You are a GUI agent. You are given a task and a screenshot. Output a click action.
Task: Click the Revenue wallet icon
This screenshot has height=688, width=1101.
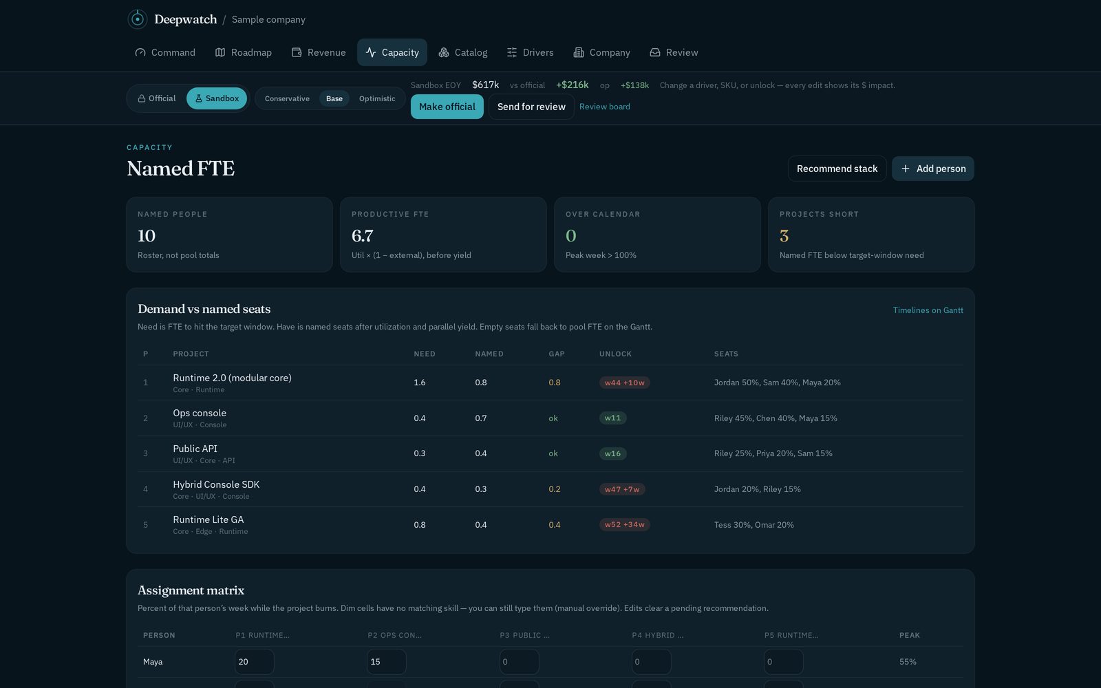pos(297,52)
